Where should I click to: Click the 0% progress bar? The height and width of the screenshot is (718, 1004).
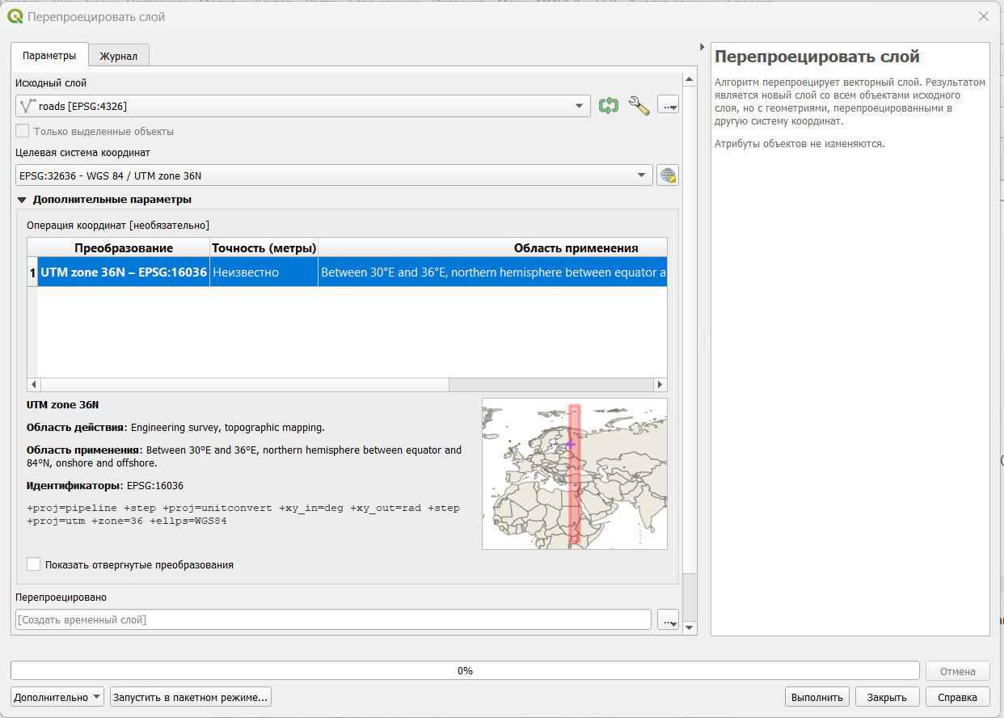click(x=465, y=670)
